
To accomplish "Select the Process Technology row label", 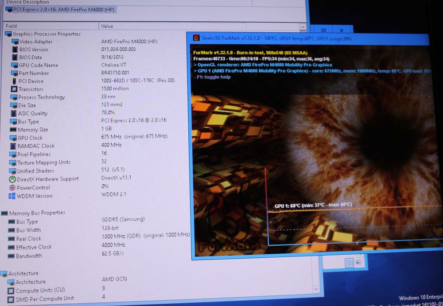I will coord(42,97).
